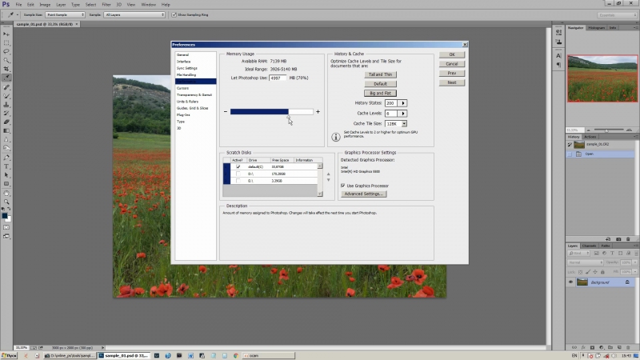640x360 pixels.
Task: Select the Rectangle shape tool
Action: point(6,184)
